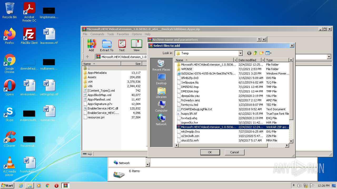Screen dimensions: 337x189
Task: Click OK in Select files dialog
Action: 210,152
